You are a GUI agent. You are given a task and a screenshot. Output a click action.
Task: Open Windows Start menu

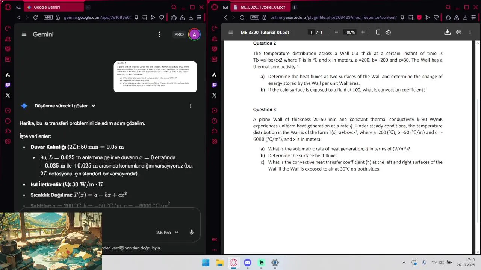[206, 263]
